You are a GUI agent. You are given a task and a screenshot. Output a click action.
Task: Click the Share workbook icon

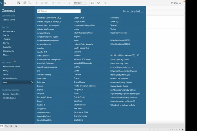105,3
